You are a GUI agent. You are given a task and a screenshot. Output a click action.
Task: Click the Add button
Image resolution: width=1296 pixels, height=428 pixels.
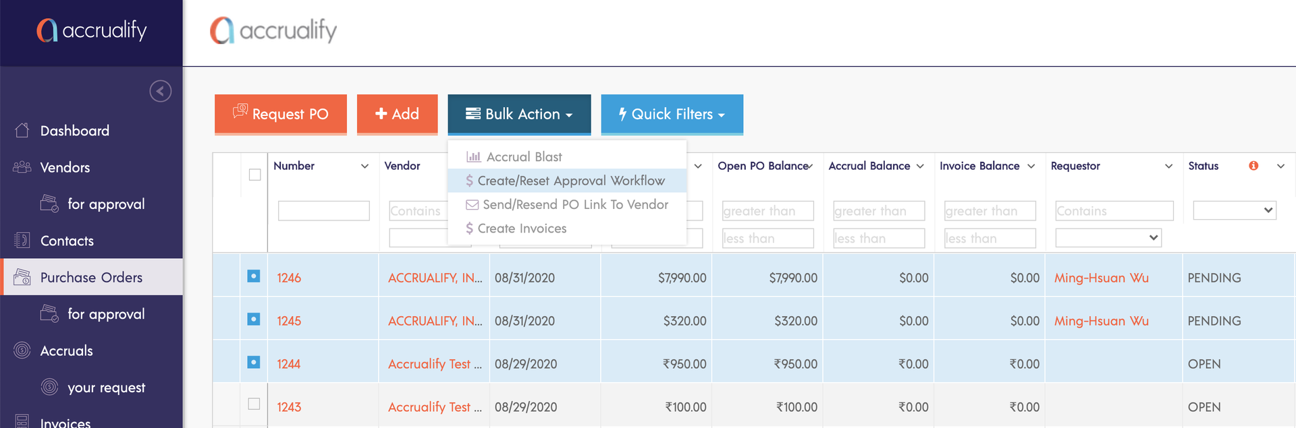[397, 114]
